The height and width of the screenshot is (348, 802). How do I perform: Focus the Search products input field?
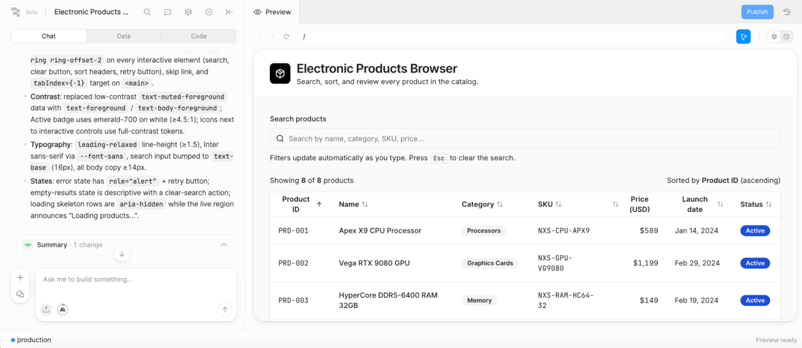[525, 138]
